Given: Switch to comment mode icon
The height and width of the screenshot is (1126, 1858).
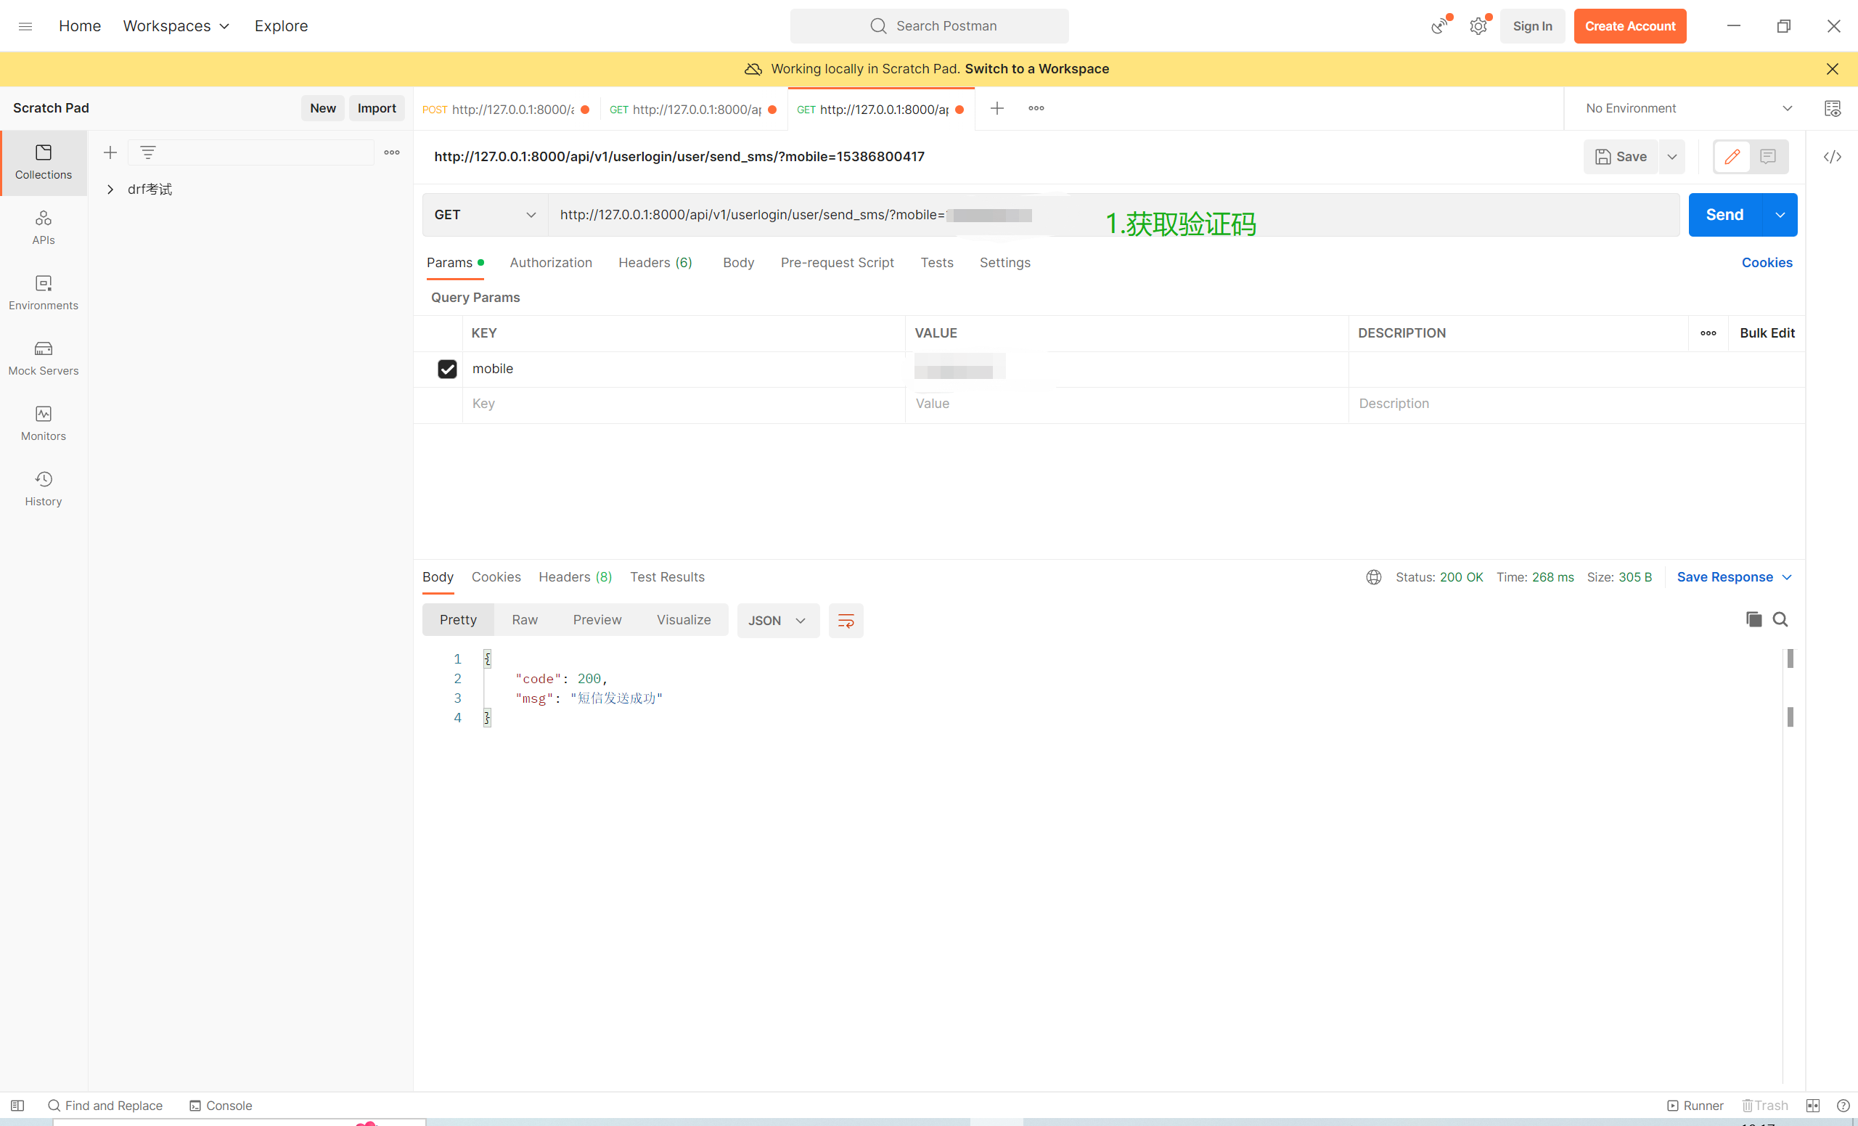Looking at the screenshot, I should [x=1767, y=157].
